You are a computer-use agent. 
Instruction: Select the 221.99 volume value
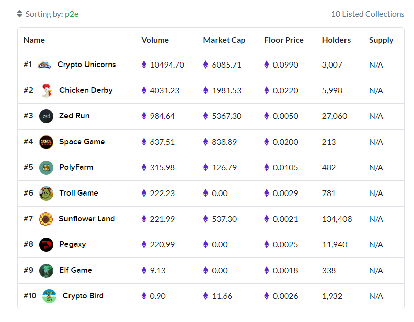click(162, 219)
